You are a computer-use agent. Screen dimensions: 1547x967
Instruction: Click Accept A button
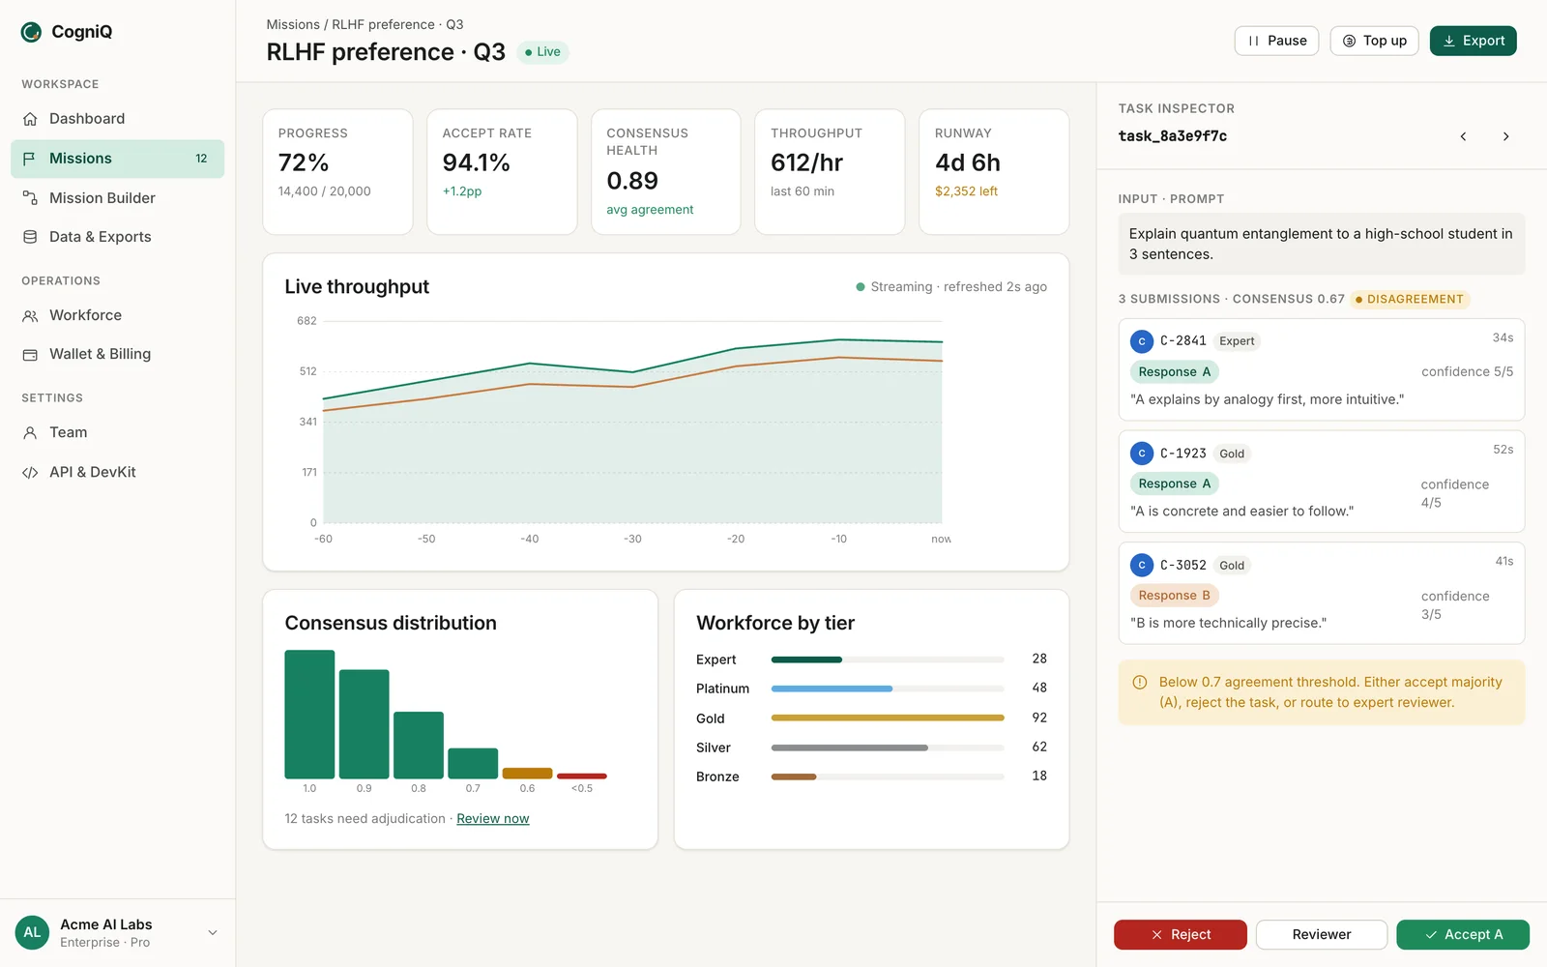(1463, 935)
